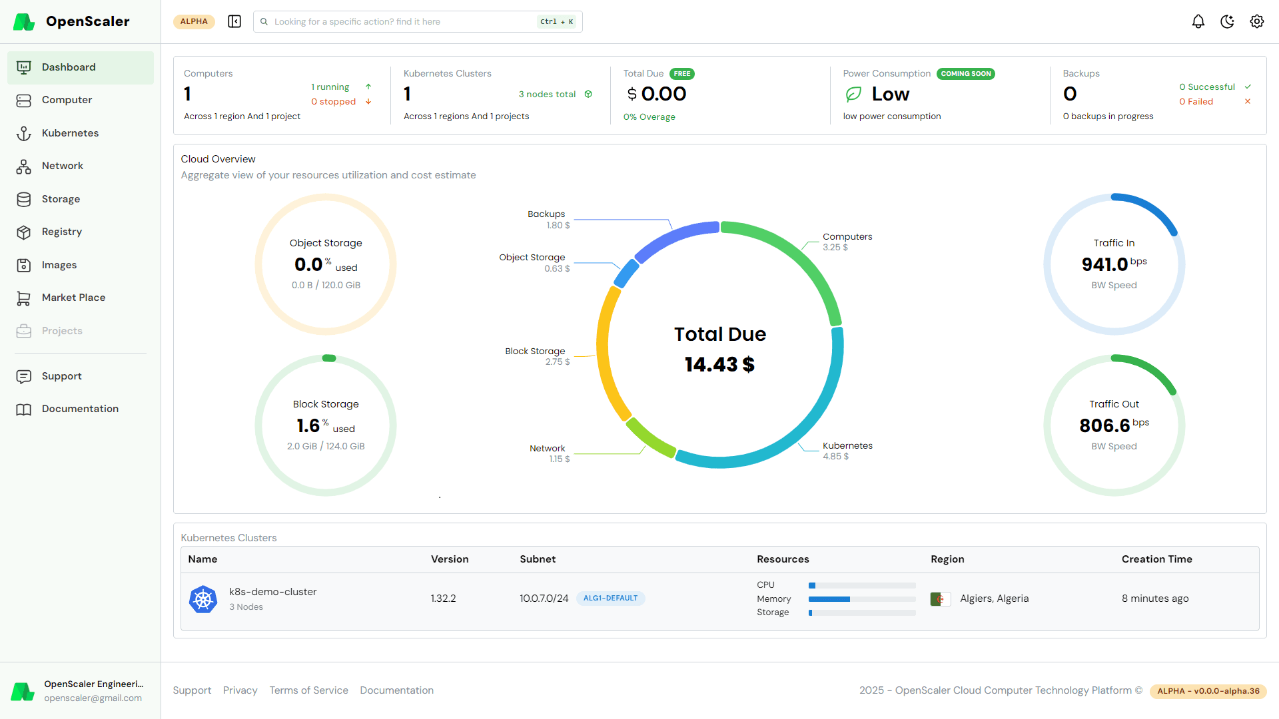Click the ALG1-DEFAULT subnet badge

[x=610, y=598]
